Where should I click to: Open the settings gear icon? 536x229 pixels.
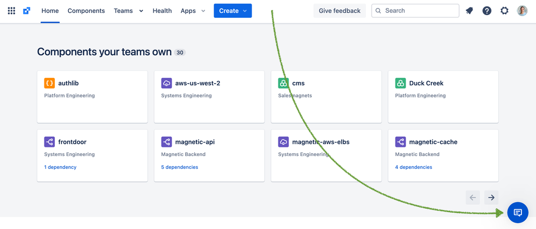(x=504, y=11)
